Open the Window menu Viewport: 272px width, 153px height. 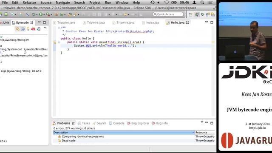pyautogui.click(x=122, y=3)
